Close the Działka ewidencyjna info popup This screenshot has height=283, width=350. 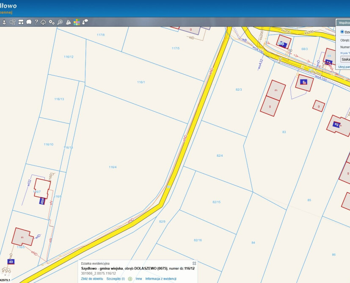click(x=194, y=263)
